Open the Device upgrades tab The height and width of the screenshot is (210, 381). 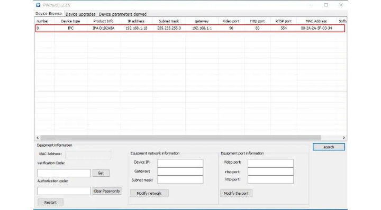click(80, 14)
